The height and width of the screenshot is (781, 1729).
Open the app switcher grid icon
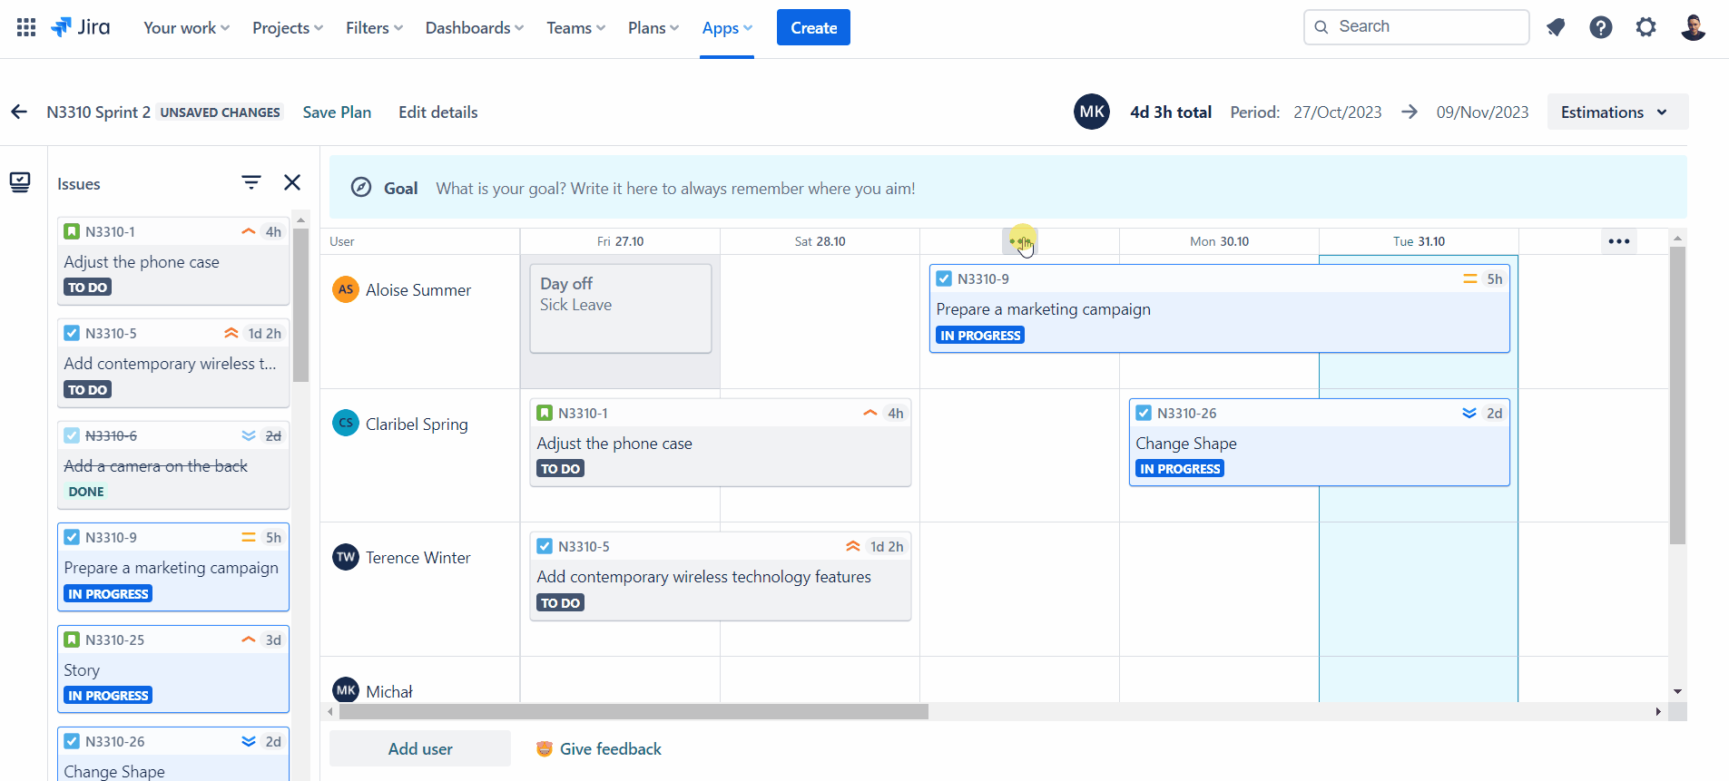pyautogui.click(x=26, y=27)
